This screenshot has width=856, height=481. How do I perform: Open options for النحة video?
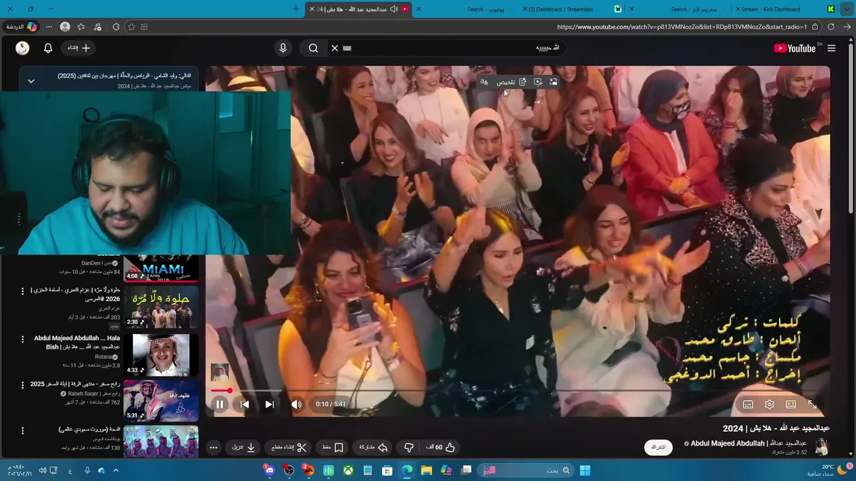[x=22, y=431]
